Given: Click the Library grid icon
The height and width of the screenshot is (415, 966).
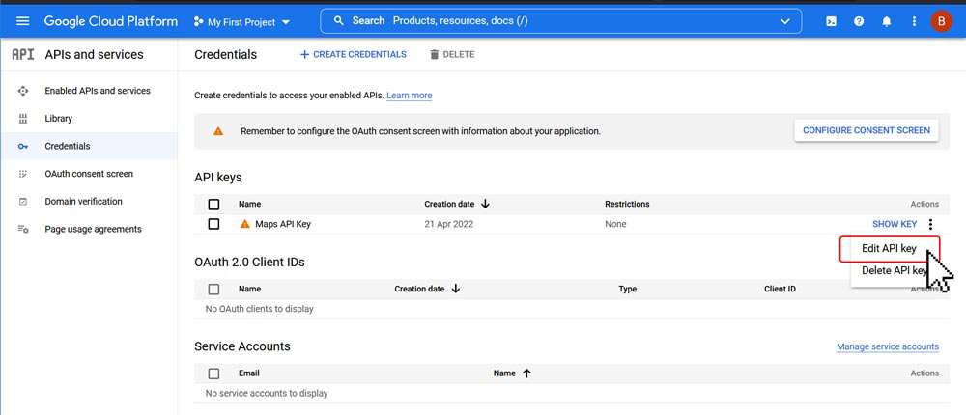Looking at the screenshot, I should tap(23, 118).
